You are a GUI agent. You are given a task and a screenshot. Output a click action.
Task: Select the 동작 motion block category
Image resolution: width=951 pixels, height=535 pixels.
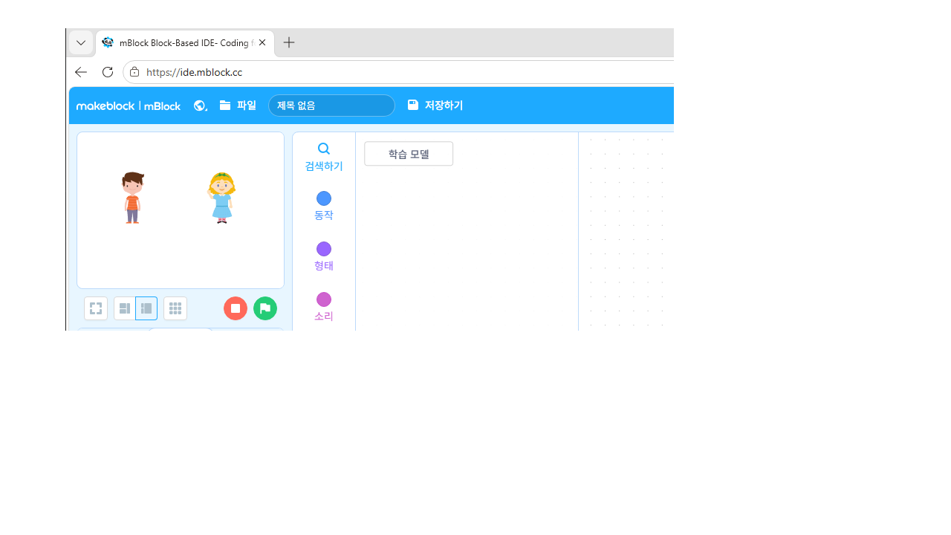click(324, 206)
